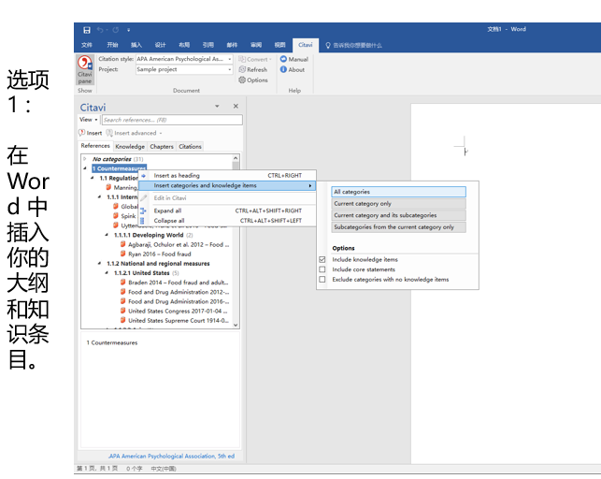Click the Insert as heading menu icon
This screenshot has width=601, height=479.
[144, 176]
